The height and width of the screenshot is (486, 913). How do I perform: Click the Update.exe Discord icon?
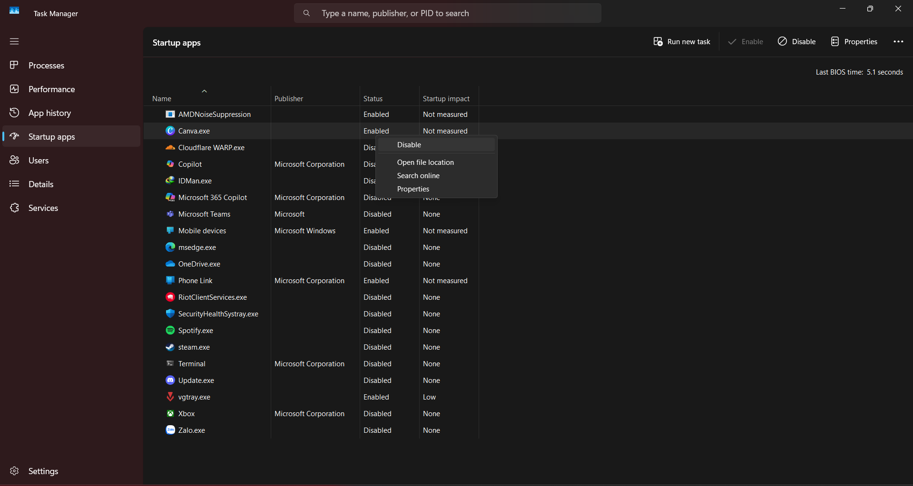tap(170, 380)
